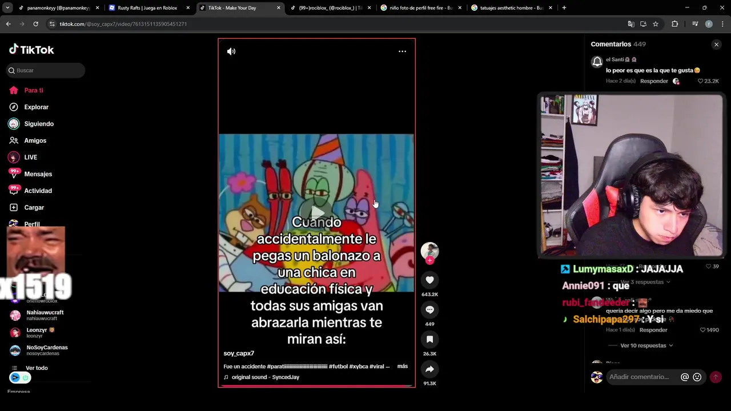Open Actividad notifications

pyautogui.click(x=38, y=191)
